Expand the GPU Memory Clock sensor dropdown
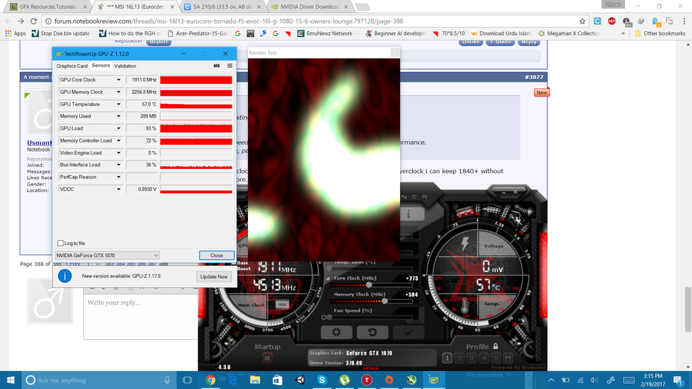The height and width of the screenshot is (389, 692). coord(118,92)
